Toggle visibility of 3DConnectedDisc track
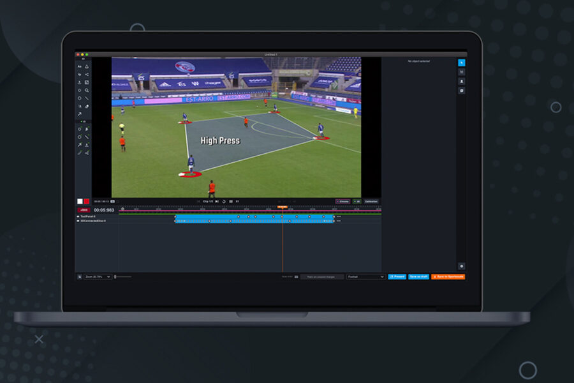The height and width of the screenshot is (383, 574). click(x=78, y=221)
